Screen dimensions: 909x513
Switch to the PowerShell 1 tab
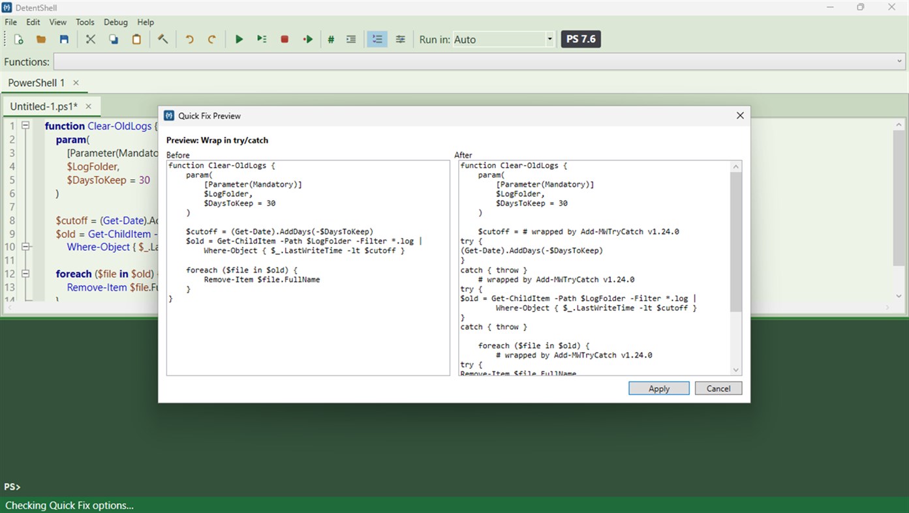[x=37, y=83]
